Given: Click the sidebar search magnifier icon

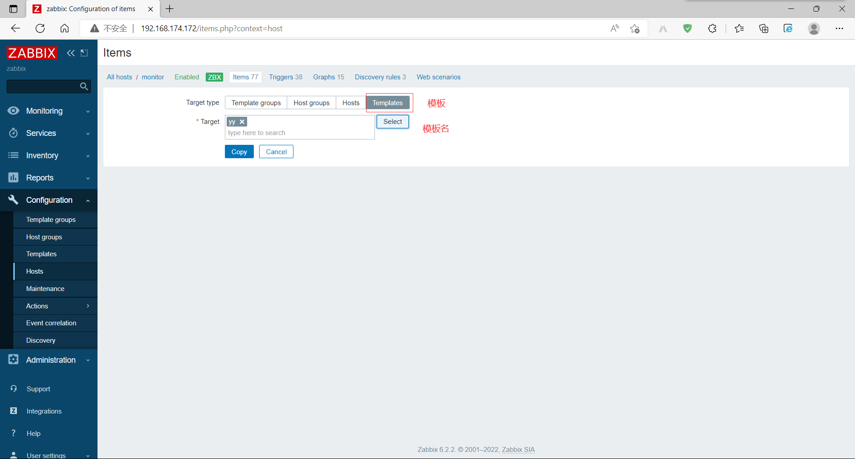Looking at the screenshot, I should [x=84, y=86].
